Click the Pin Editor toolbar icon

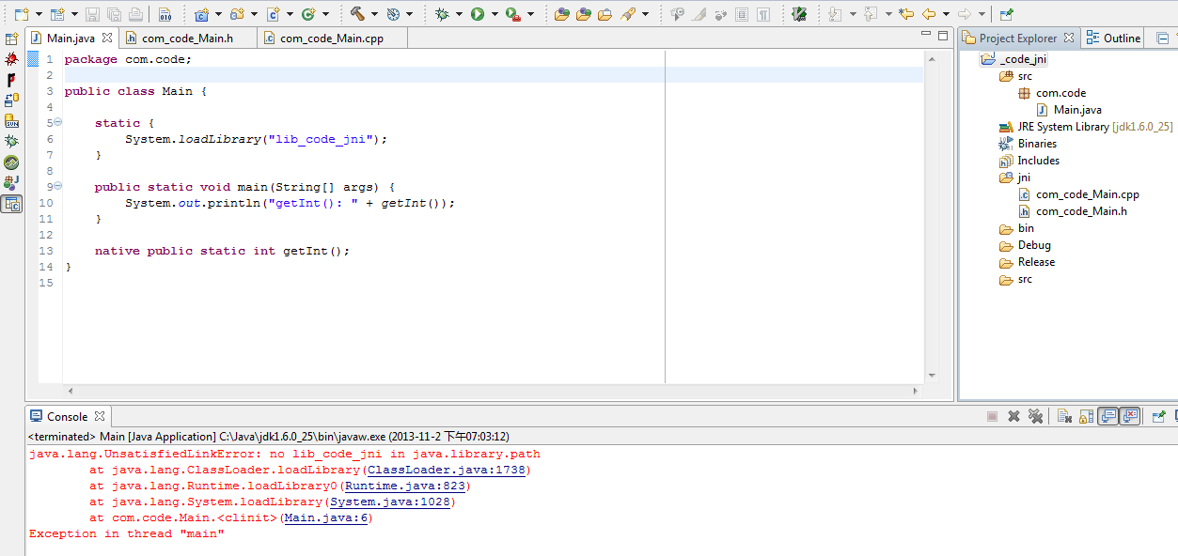tap(1006, 14)
